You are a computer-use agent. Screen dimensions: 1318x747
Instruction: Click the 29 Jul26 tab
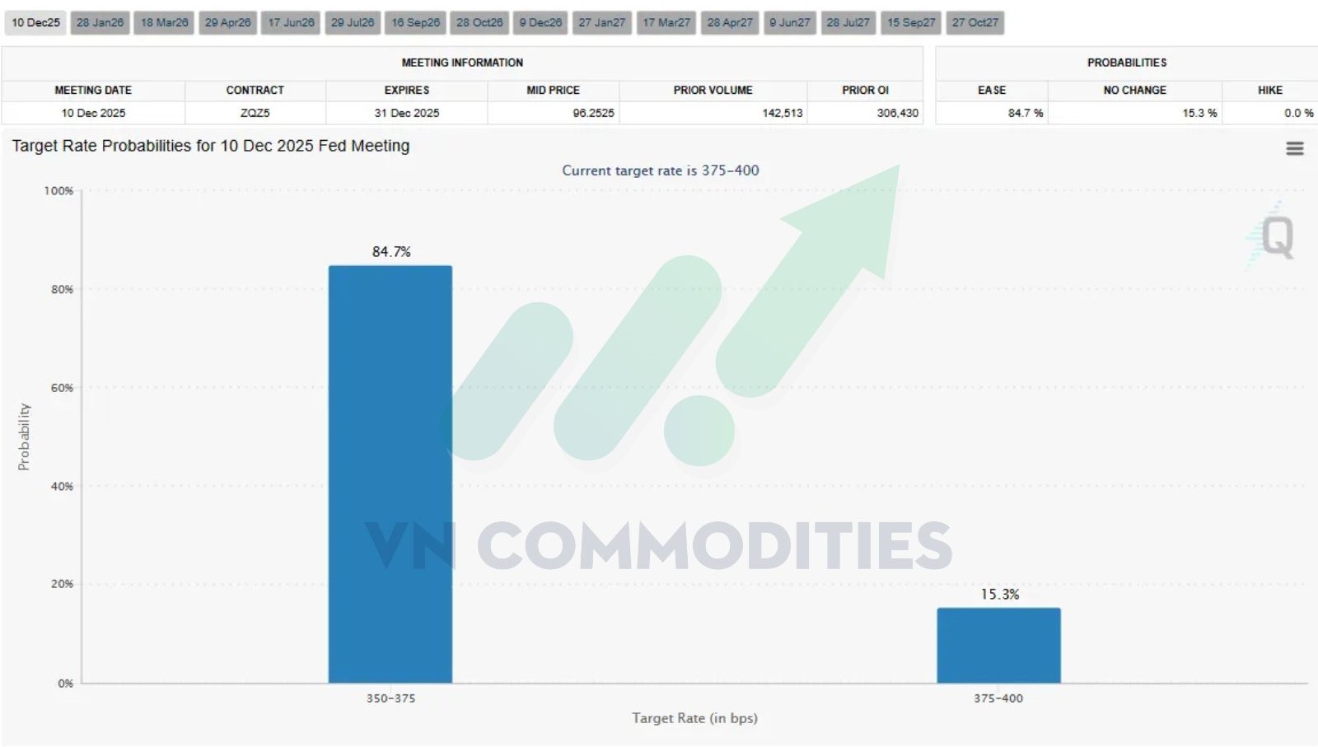353,22
